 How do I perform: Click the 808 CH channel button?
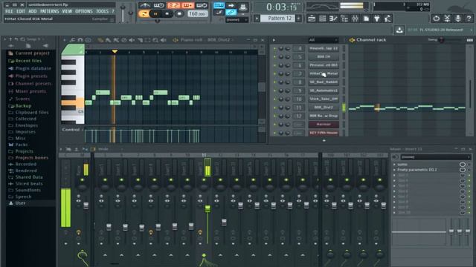point(324,57)
